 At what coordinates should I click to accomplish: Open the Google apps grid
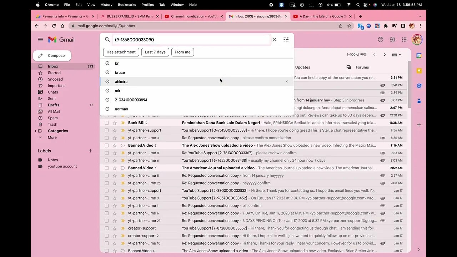[404, 40]
